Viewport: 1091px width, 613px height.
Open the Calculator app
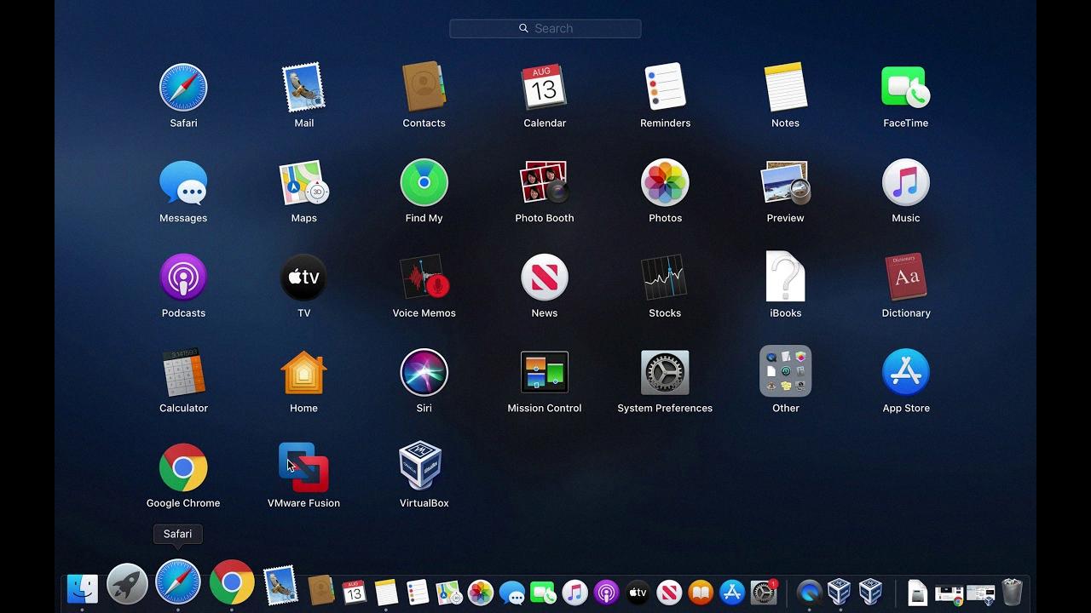[x=183, y=372]
